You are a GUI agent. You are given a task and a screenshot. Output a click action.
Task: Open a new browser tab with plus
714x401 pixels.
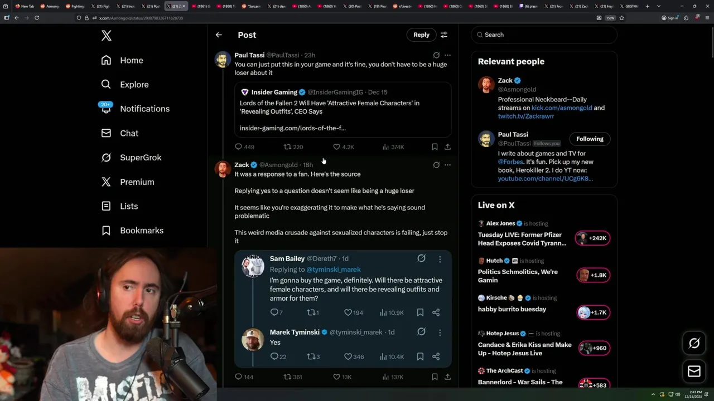[647, 6]
